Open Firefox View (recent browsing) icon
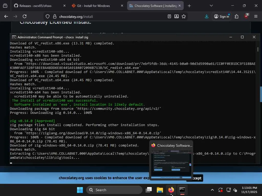The width and height of the screenshot is (262, 196). pos(5,6)
